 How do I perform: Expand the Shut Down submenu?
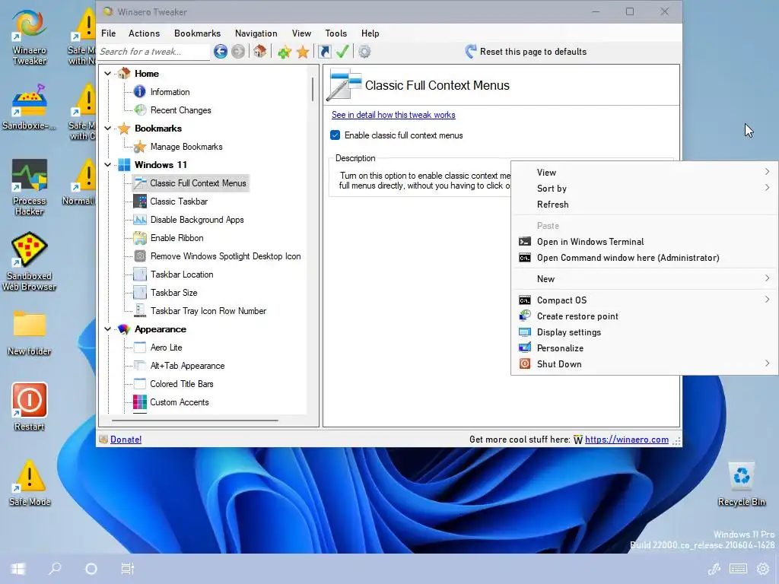(x=644, y=364)
